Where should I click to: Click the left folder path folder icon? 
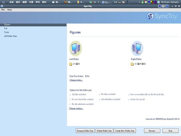[71, 64]
